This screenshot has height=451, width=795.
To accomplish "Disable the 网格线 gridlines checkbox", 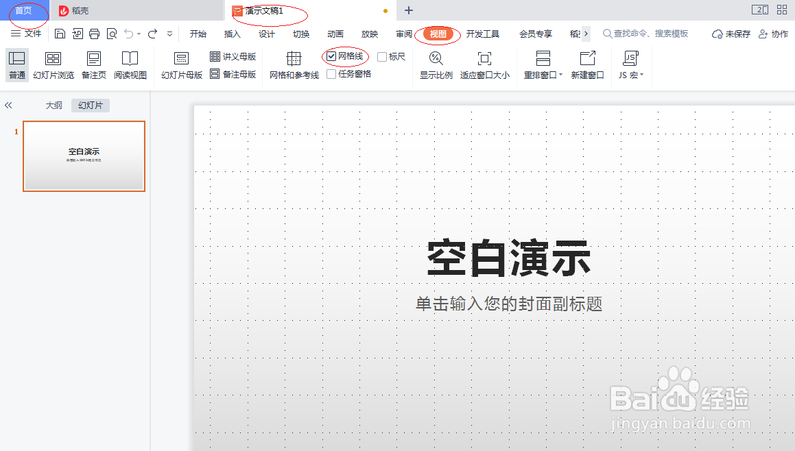I will tap(333, 56).
